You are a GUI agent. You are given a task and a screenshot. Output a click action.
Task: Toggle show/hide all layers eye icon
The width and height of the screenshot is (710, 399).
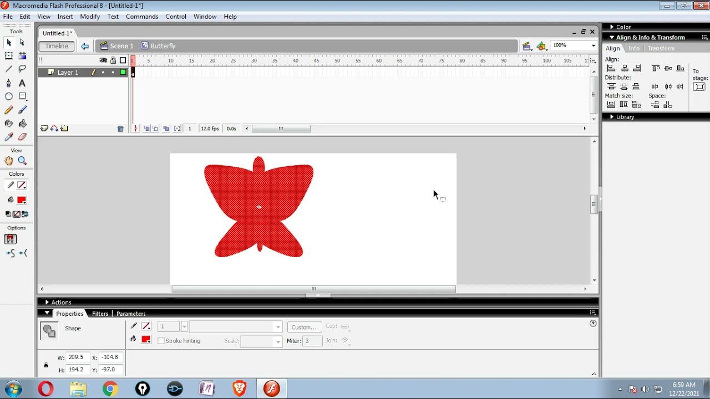coord(103,60)
